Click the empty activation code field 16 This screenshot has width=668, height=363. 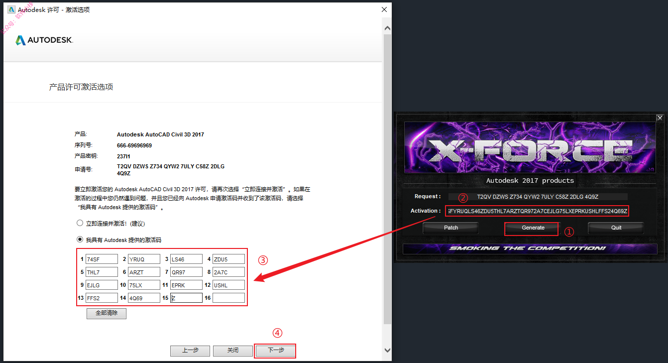[x=228, y=298]
